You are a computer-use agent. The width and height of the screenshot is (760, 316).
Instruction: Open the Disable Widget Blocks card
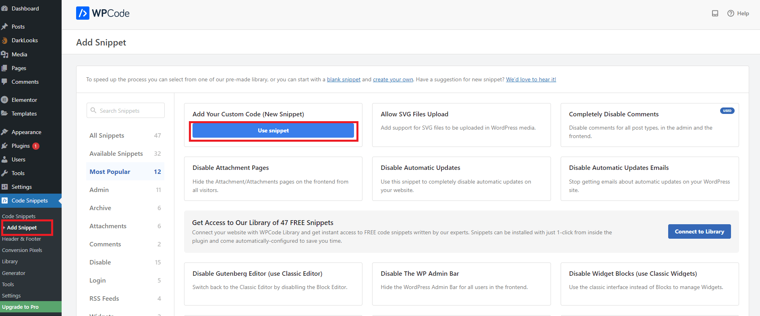(x=649, y=284)
